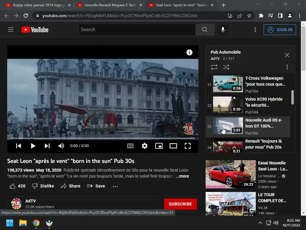This screenshot has height=230, width=306.
Task: Seek on the video progress bar
Action: 103,138
